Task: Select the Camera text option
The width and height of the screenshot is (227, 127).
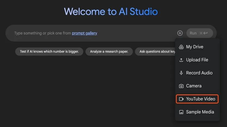Action: tap(194, 86)
